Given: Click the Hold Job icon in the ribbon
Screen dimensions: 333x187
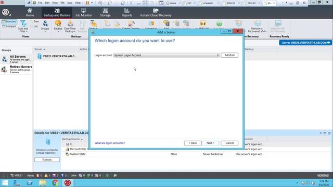Looking at the screenshot, I should (x=203, y=24).
